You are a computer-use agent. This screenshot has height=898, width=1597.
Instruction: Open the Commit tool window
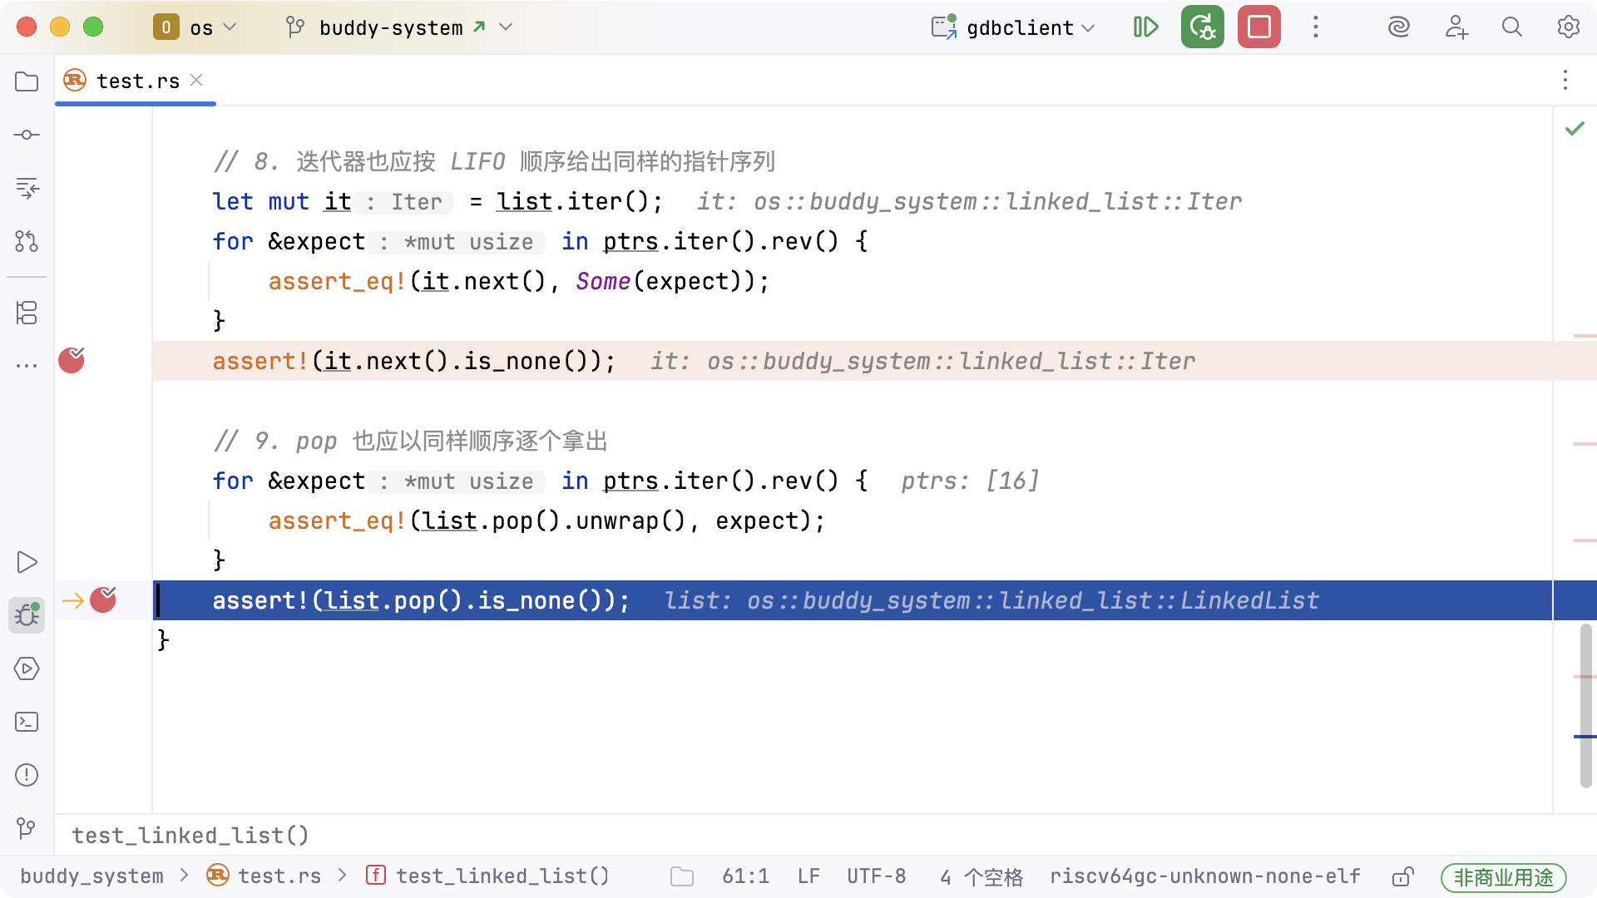point(27,135)
